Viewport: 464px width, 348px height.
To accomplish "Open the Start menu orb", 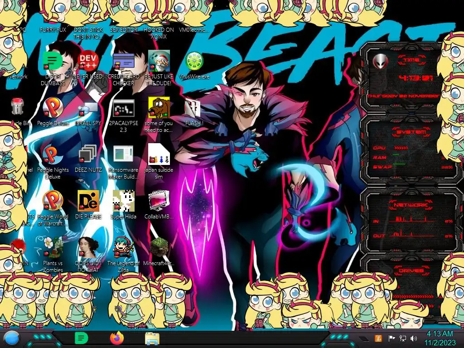I will tap(11, 338).
